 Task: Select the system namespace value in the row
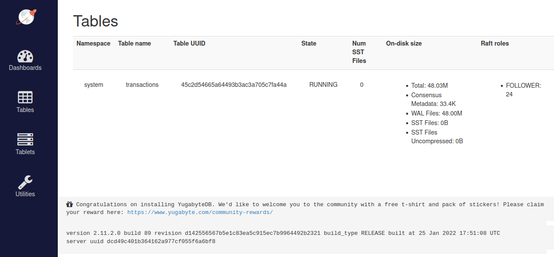pos(93,85)
